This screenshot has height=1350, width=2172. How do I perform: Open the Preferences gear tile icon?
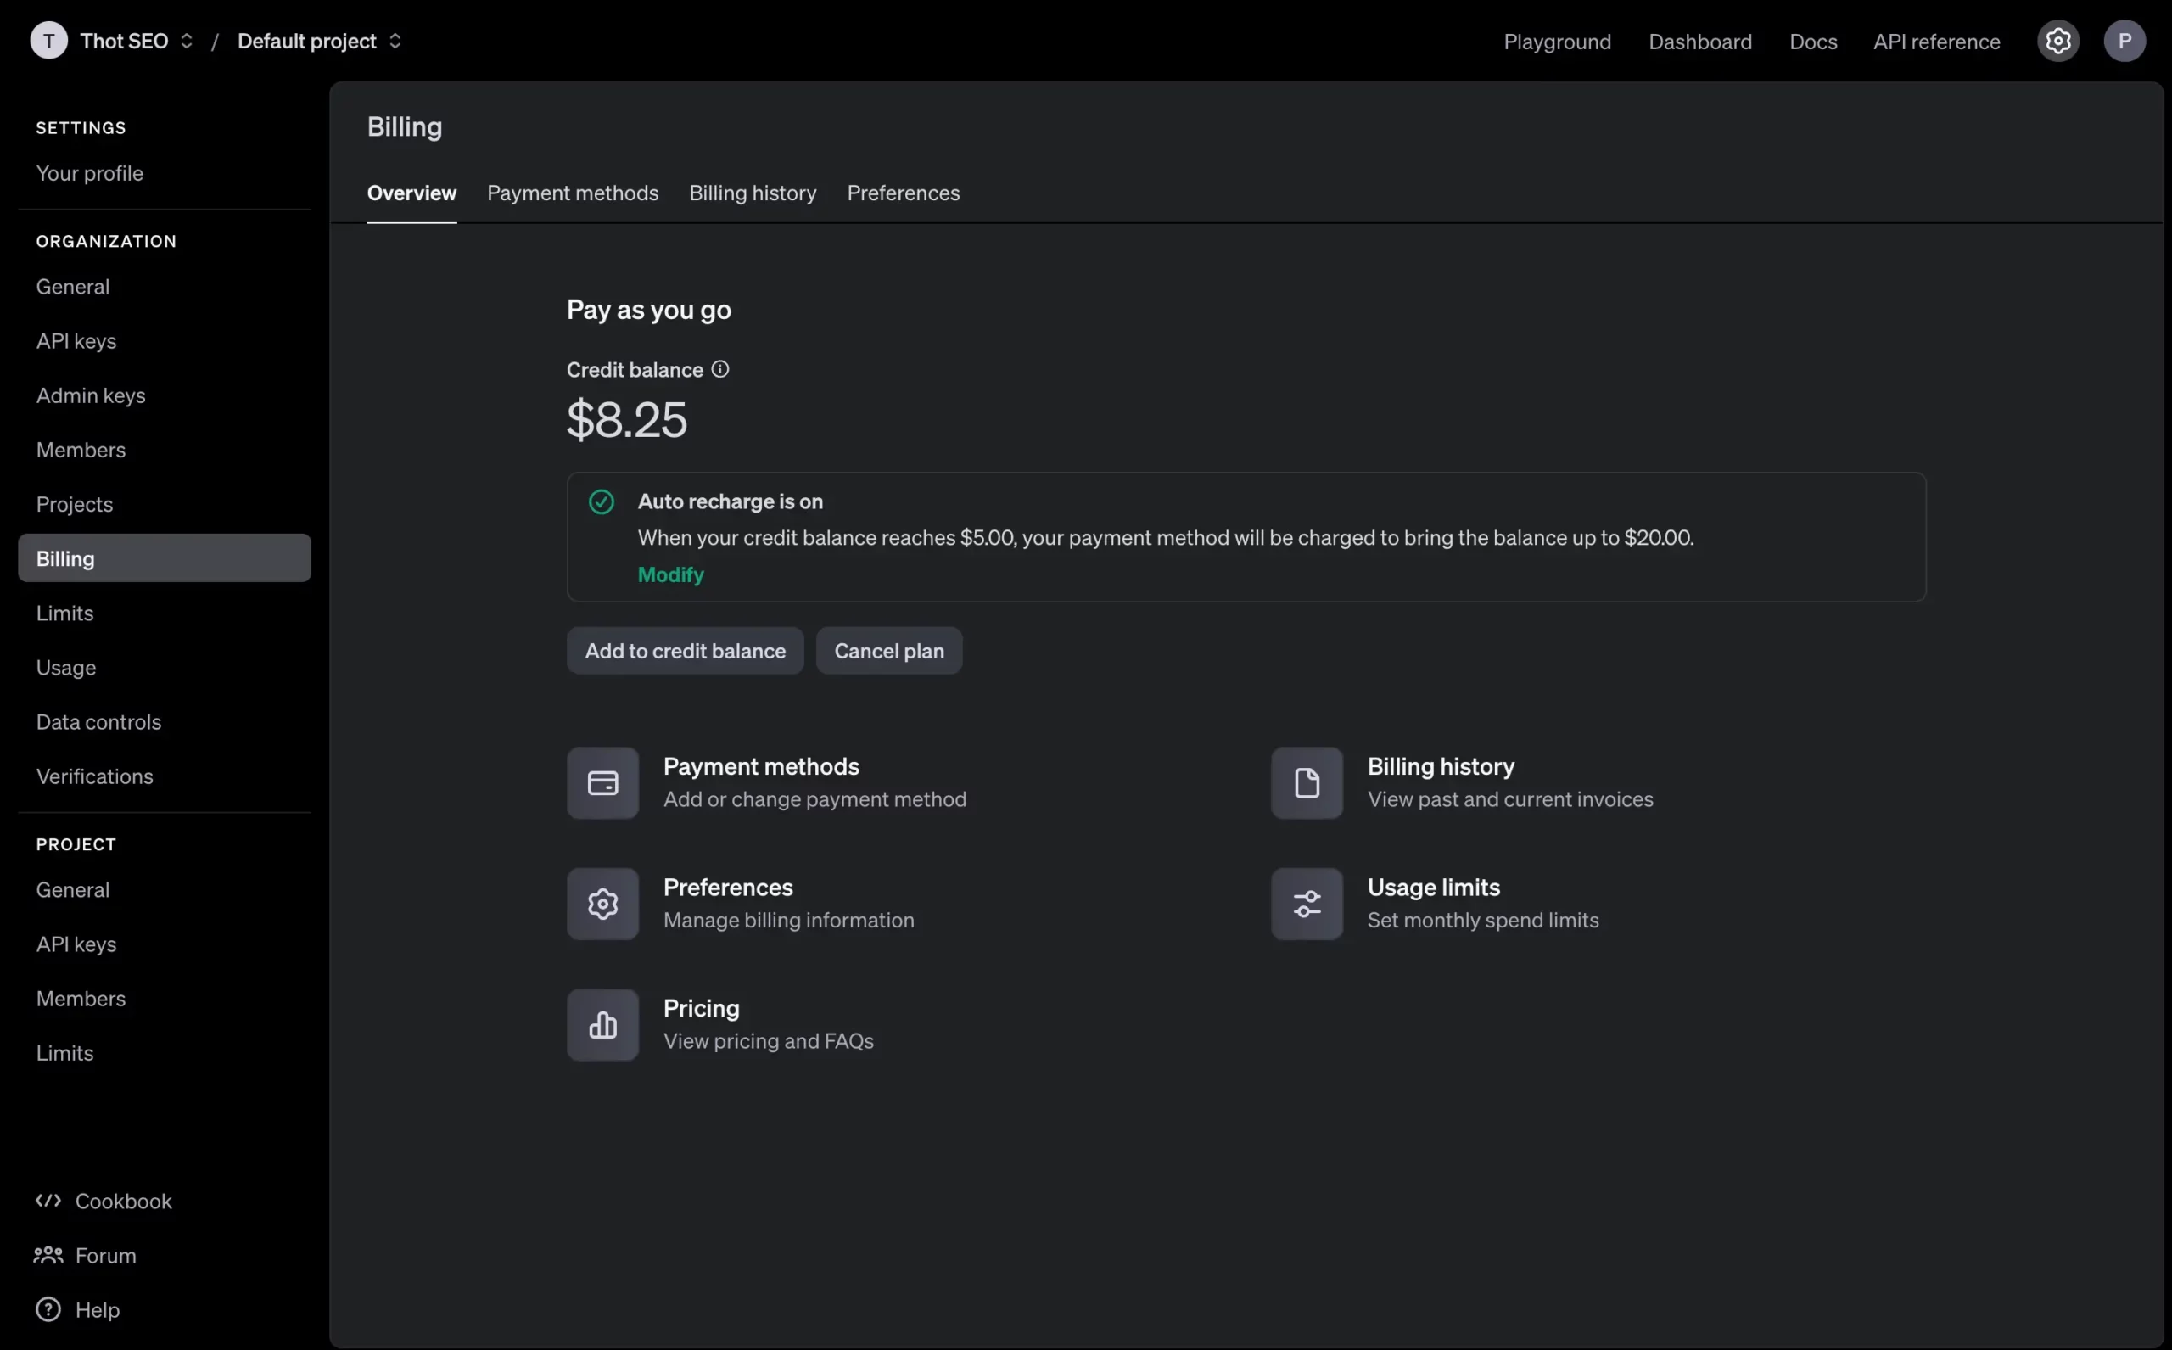click(602, 904)
